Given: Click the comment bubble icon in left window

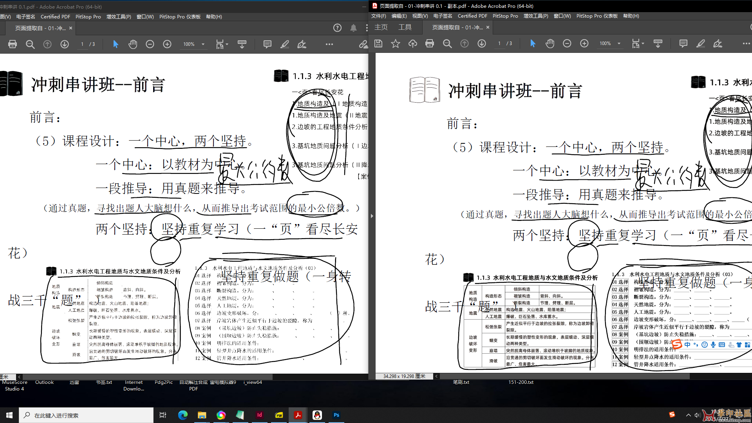Looking at the screenshot, I should (x=268, y=44).
